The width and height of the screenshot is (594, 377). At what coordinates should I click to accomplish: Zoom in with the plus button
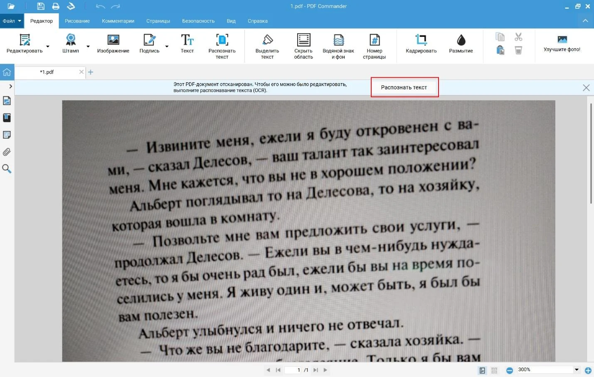[588, 370]
